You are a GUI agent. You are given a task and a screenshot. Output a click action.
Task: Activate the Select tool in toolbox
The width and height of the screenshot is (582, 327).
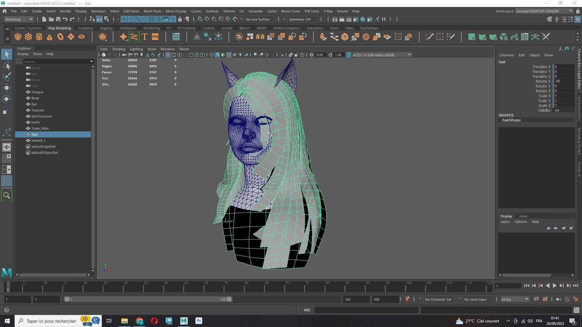coord(7,54)
